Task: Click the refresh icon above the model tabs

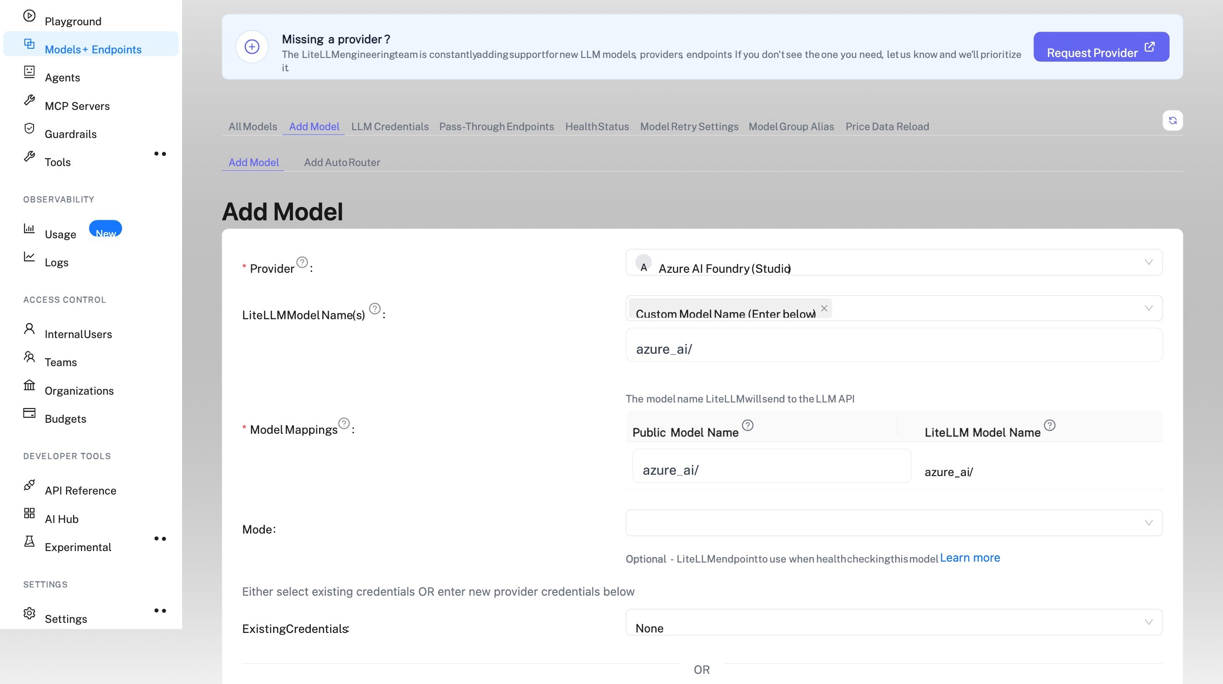Action: tap(1173, 121)
